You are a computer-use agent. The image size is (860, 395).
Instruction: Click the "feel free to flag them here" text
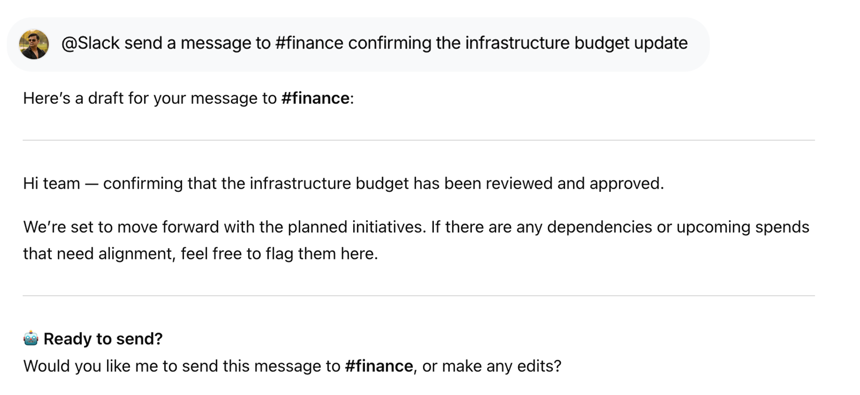[279, 254]
